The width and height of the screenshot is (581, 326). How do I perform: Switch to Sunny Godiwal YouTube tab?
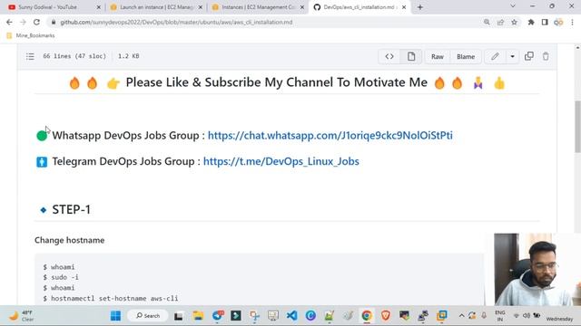51,7
